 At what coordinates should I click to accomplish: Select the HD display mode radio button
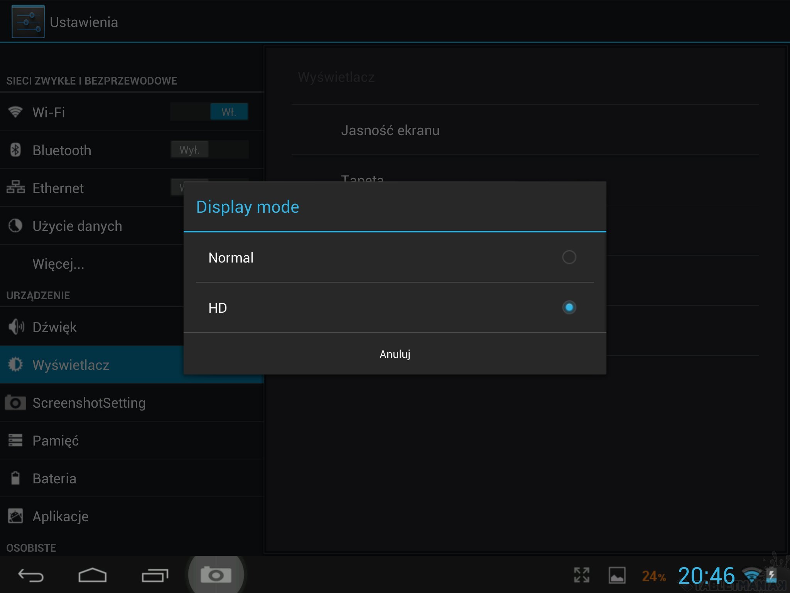pyautogui.click(x=569, y=308)
